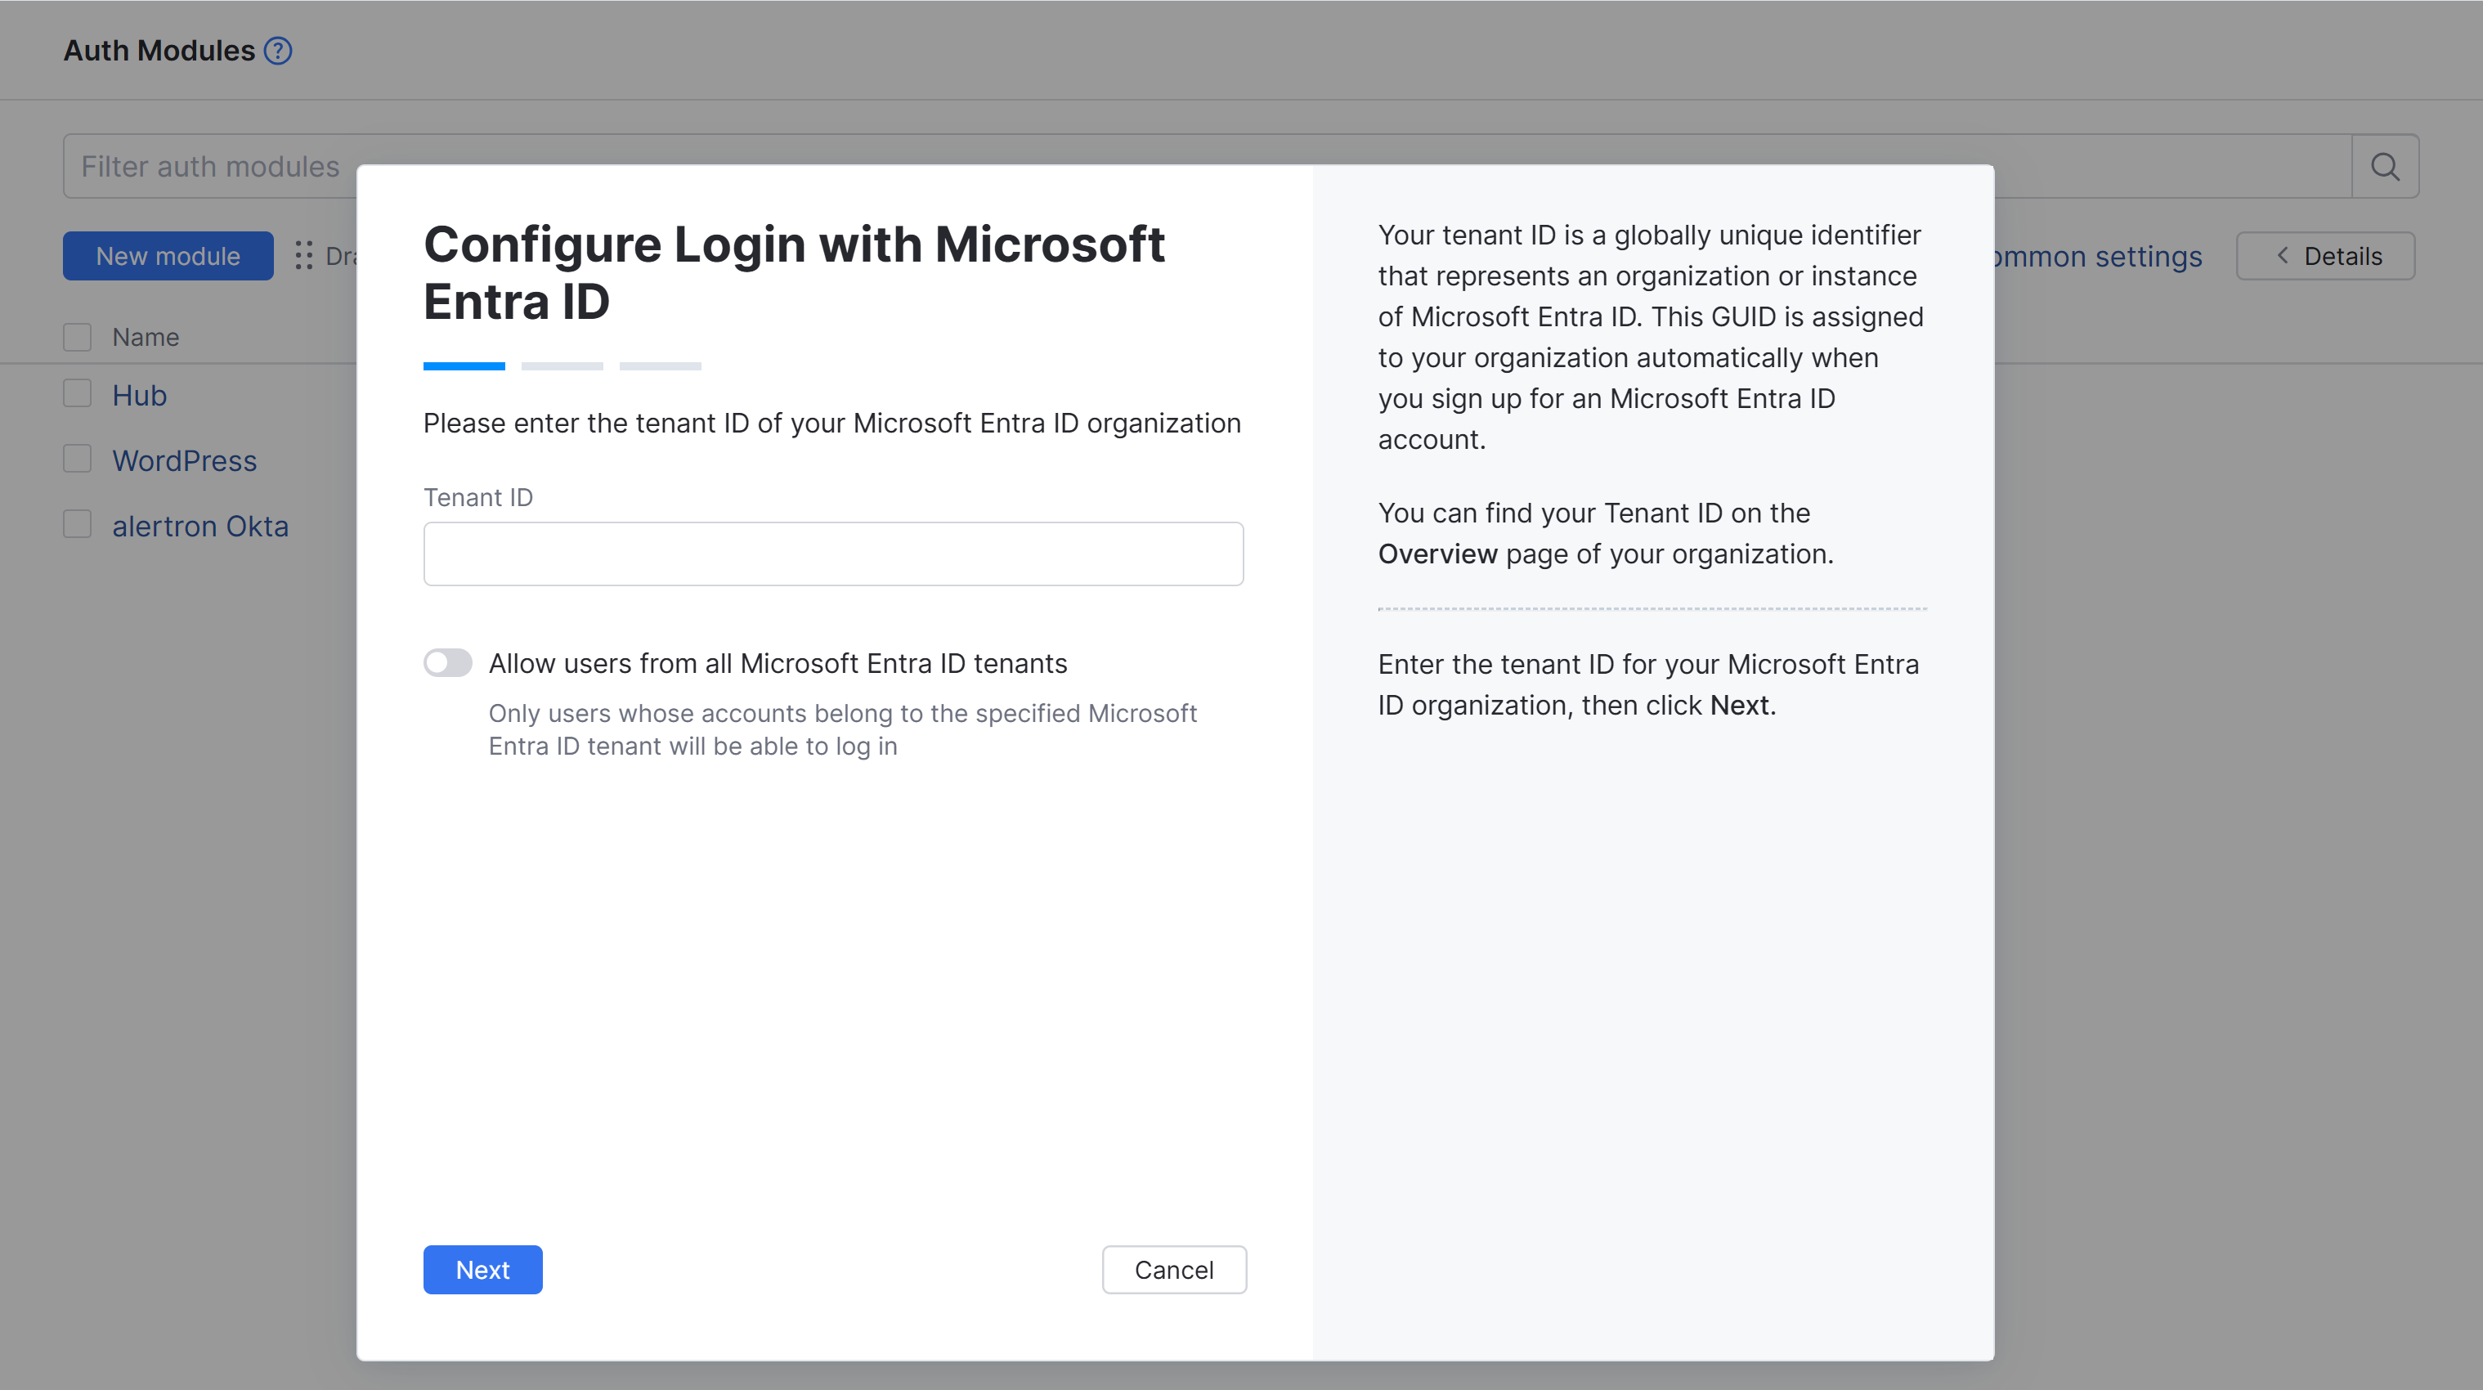Screen dimensions: 2483x1390
Task: Click the Auth Modules help question-mark icon
Action: [278, 51]
